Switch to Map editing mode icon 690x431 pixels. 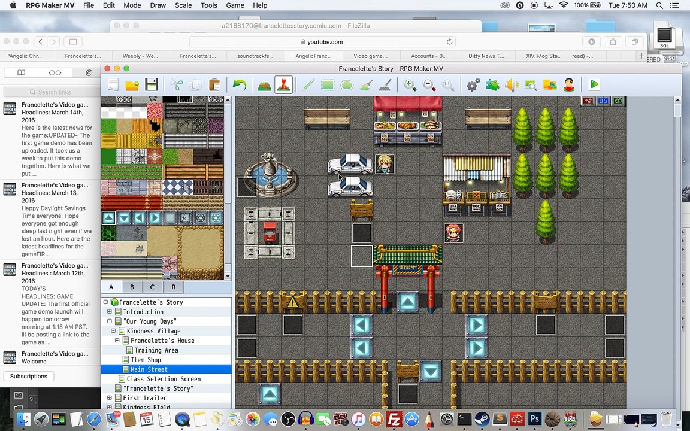(264, 84)
